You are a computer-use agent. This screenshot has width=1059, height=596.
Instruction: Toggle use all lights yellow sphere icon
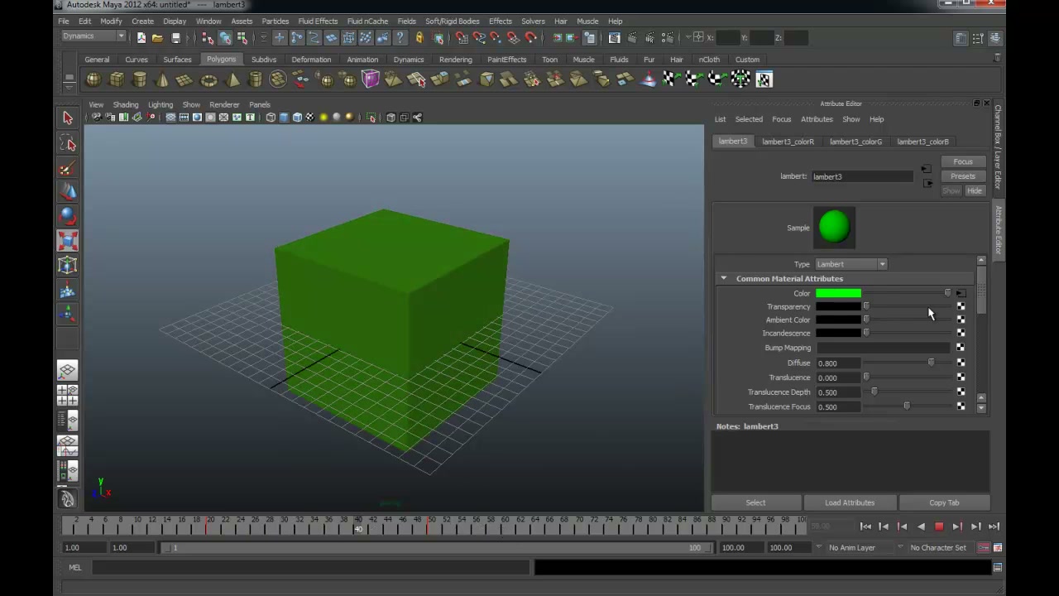pyautogui.click(x=323, y=118)
